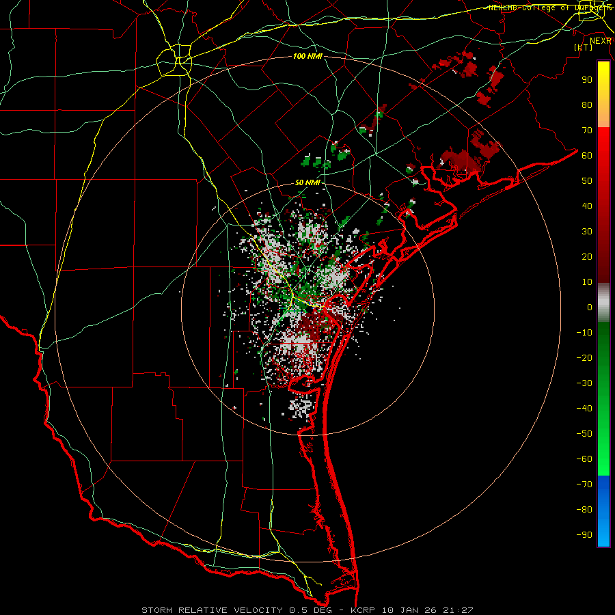Select the -50 value on the velocity scale
The width and height of the screenshot is (615, 615).
point(584,433)
